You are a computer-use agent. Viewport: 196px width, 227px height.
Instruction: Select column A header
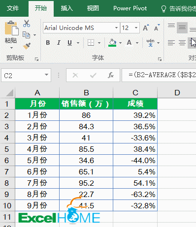coord(37,93)
